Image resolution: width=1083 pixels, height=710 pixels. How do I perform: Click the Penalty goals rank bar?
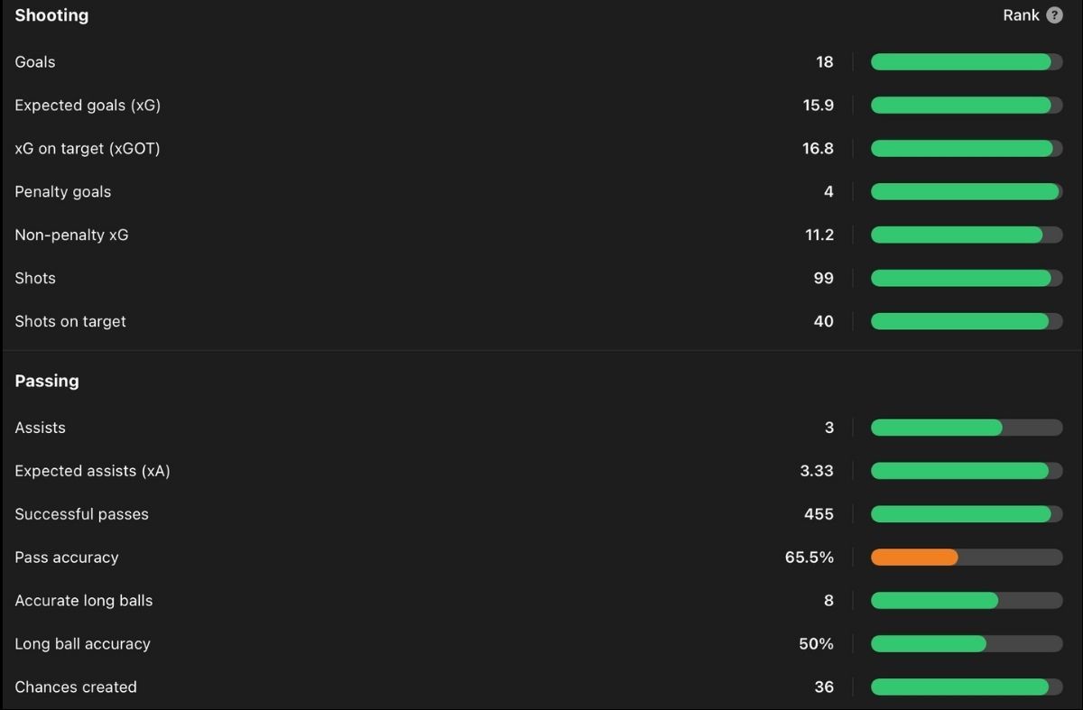(967, 192)
